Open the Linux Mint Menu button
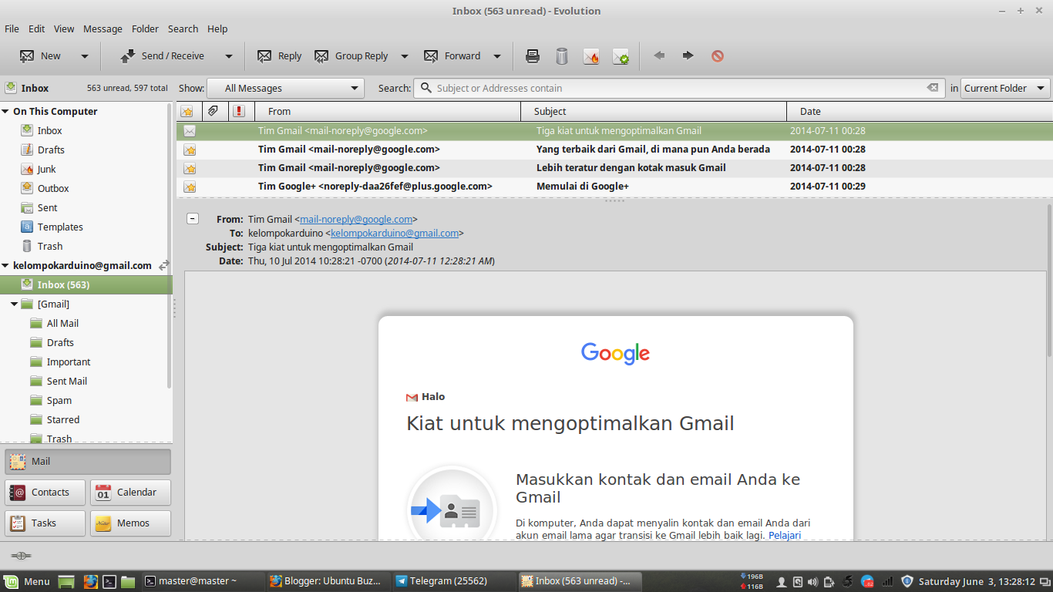Screen dimensions: 1053x592 27,581
